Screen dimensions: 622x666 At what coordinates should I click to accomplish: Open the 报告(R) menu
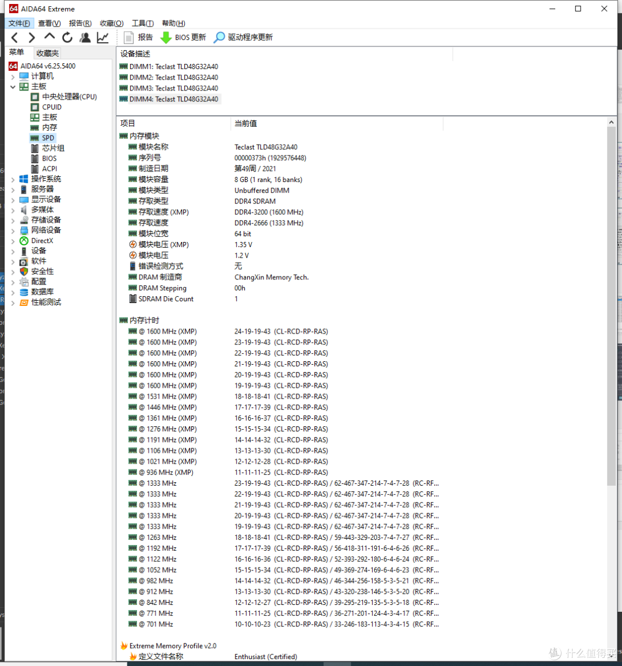click(80, 23)
